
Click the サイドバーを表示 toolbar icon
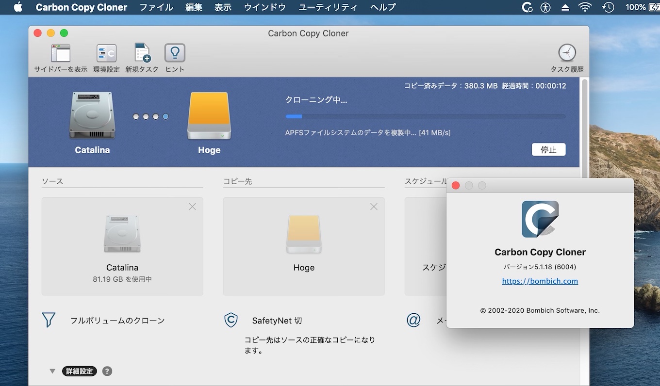(61, 53)
